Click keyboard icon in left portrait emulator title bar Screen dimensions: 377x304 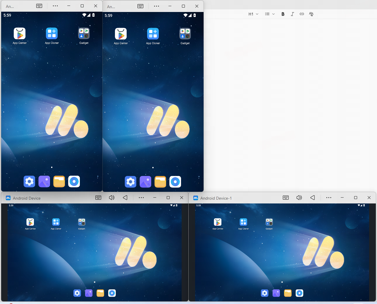pos(39,6)
